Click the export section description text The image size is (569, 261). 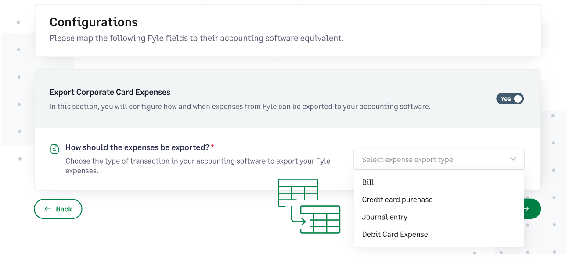[x=240, y=106]
